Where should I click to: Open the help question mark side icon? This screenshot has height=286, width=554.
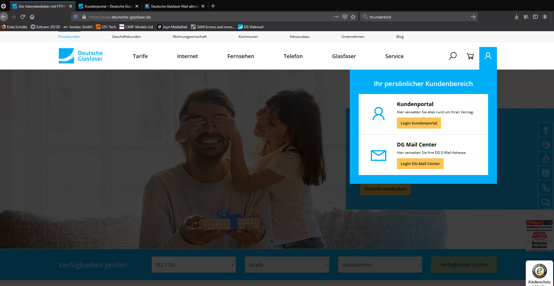click(x=546, y=130)
